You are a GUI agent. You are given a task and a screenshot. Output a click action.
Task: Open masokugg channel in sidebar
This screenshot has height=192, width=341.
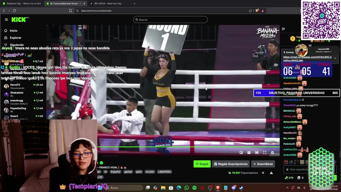(23, 102)
